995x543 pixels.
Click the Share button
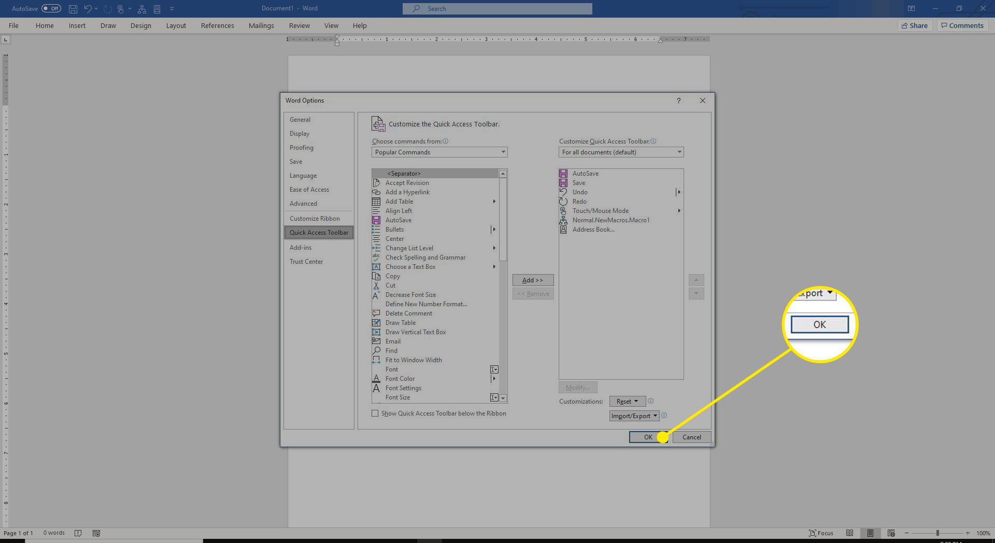(x=915, y=25)
